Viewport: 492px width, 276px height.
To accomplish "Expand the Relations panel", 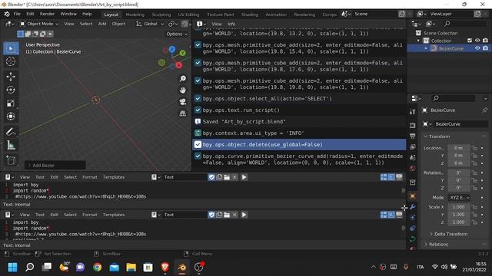I will point(438,245).
